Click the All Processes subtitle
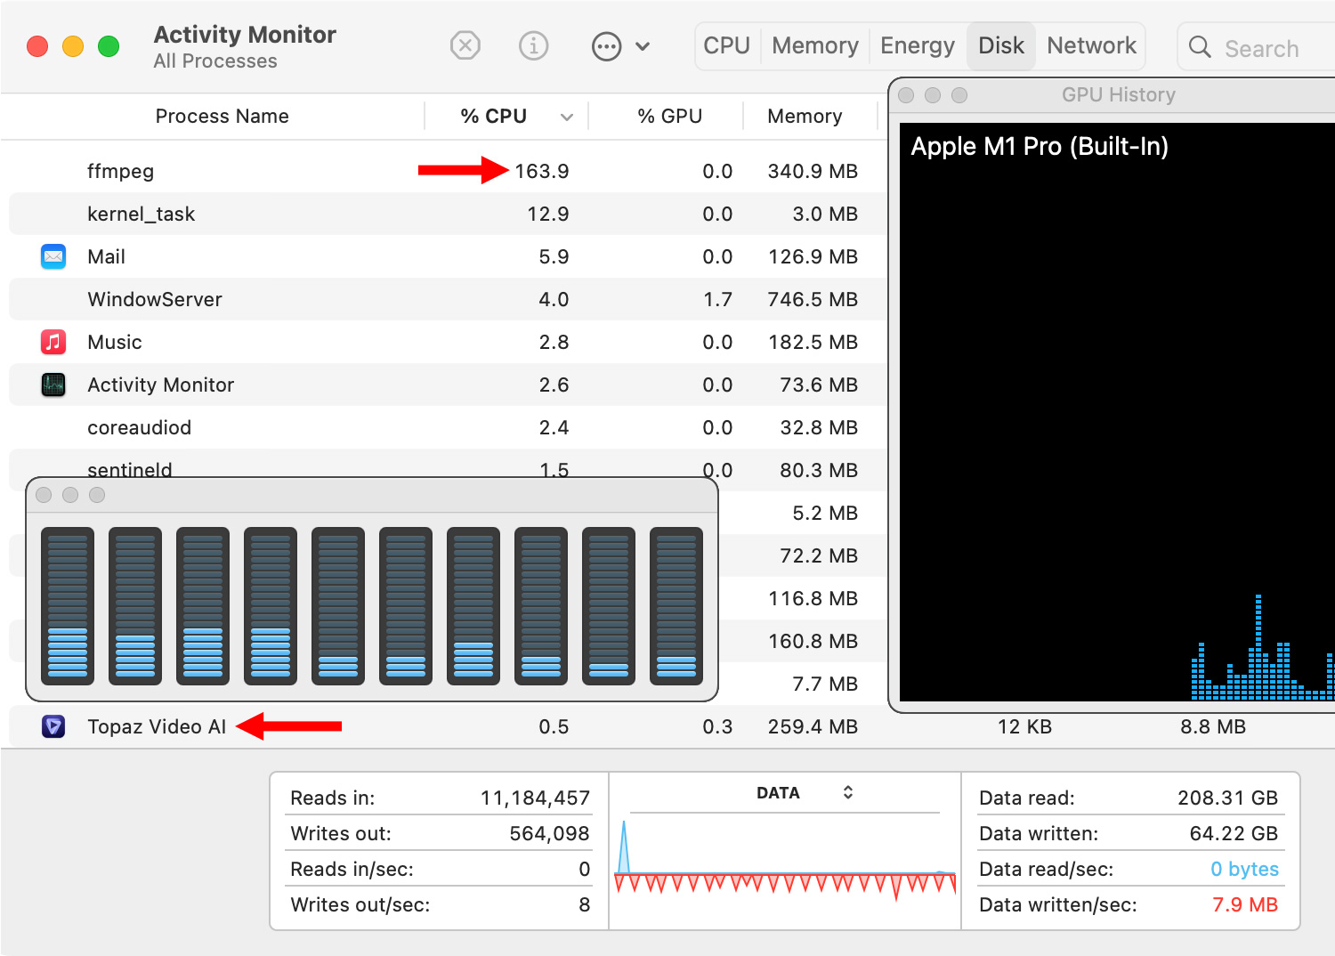This screenshot has width=1335, height=956. [215, 61]
